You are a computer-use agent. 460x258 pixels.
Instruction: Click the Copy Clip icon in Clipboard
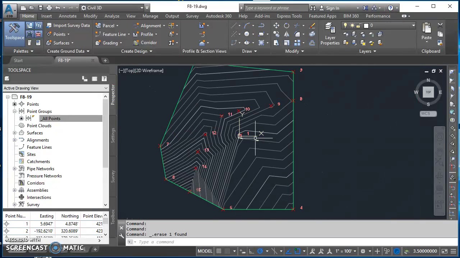click(440, 34)
